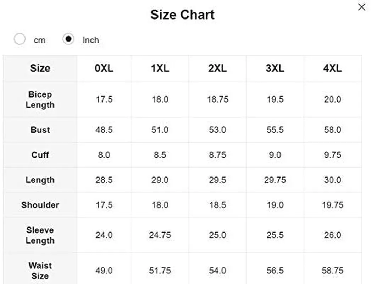Viewport: 371px width, 284px height.
Task: Click the 0XL column header
Action: [104, 69]
